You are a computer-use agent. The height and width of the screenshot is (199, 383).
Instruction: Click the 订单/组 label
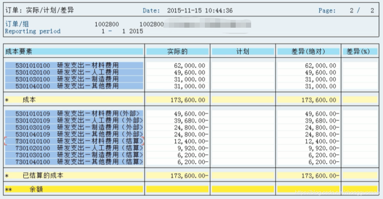[17, 24]
